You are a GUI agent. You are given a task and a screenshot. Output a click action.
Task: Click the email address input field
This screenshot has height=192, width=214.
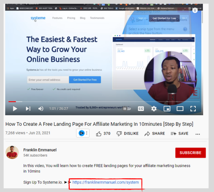(48, 80)
